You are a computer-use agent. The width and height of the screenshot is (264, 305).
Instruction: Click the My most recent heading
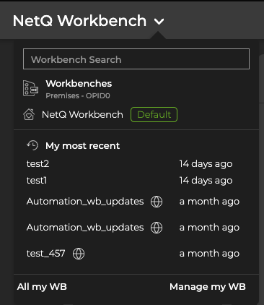pyautogui.click(x=82, y=146)
